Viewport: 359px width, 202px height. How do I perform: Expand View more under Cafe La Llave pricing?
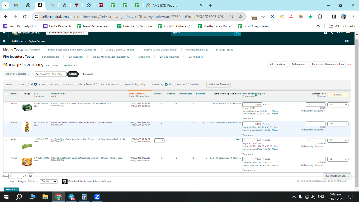(249, 119)
